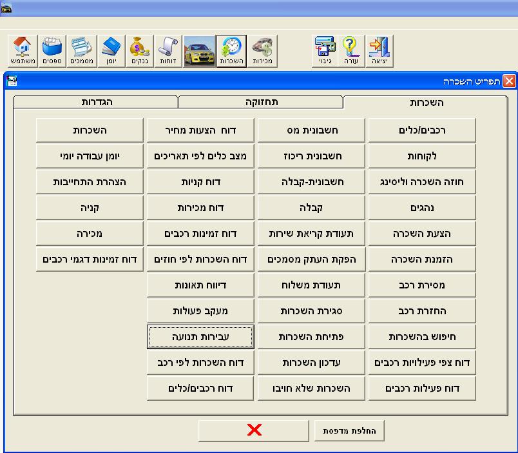The width and height of the screenshot is (518, 453).
Task: Click the יציאה (exit) door icon
Action: pos(379,51)
